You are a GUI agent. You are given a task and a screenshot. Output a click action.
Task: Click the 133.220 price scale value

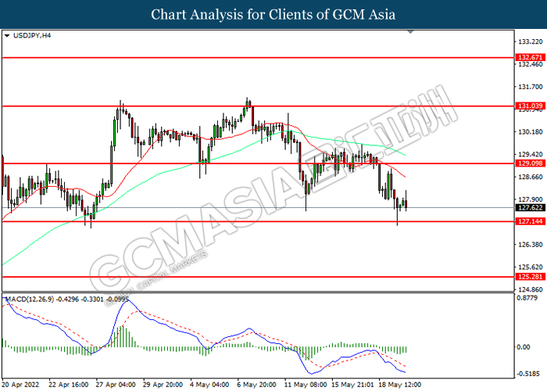point(531,42)
